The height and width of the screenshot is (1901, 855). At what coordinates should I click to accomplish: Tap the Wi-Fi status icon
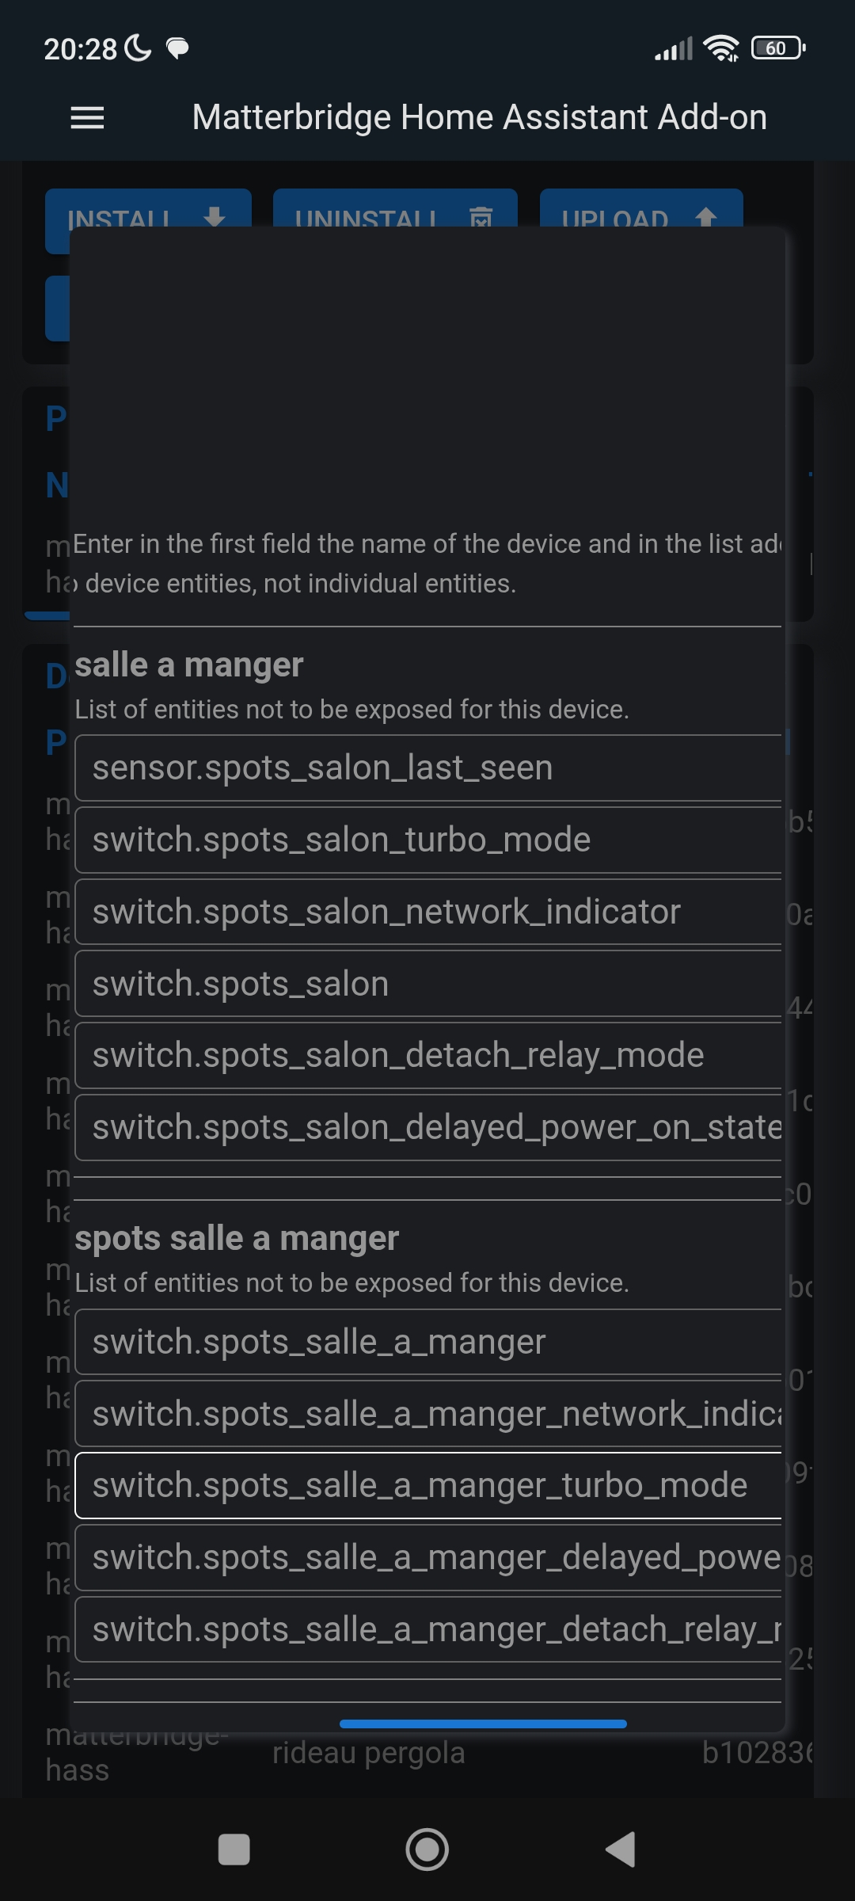click(x=720, y=48)
